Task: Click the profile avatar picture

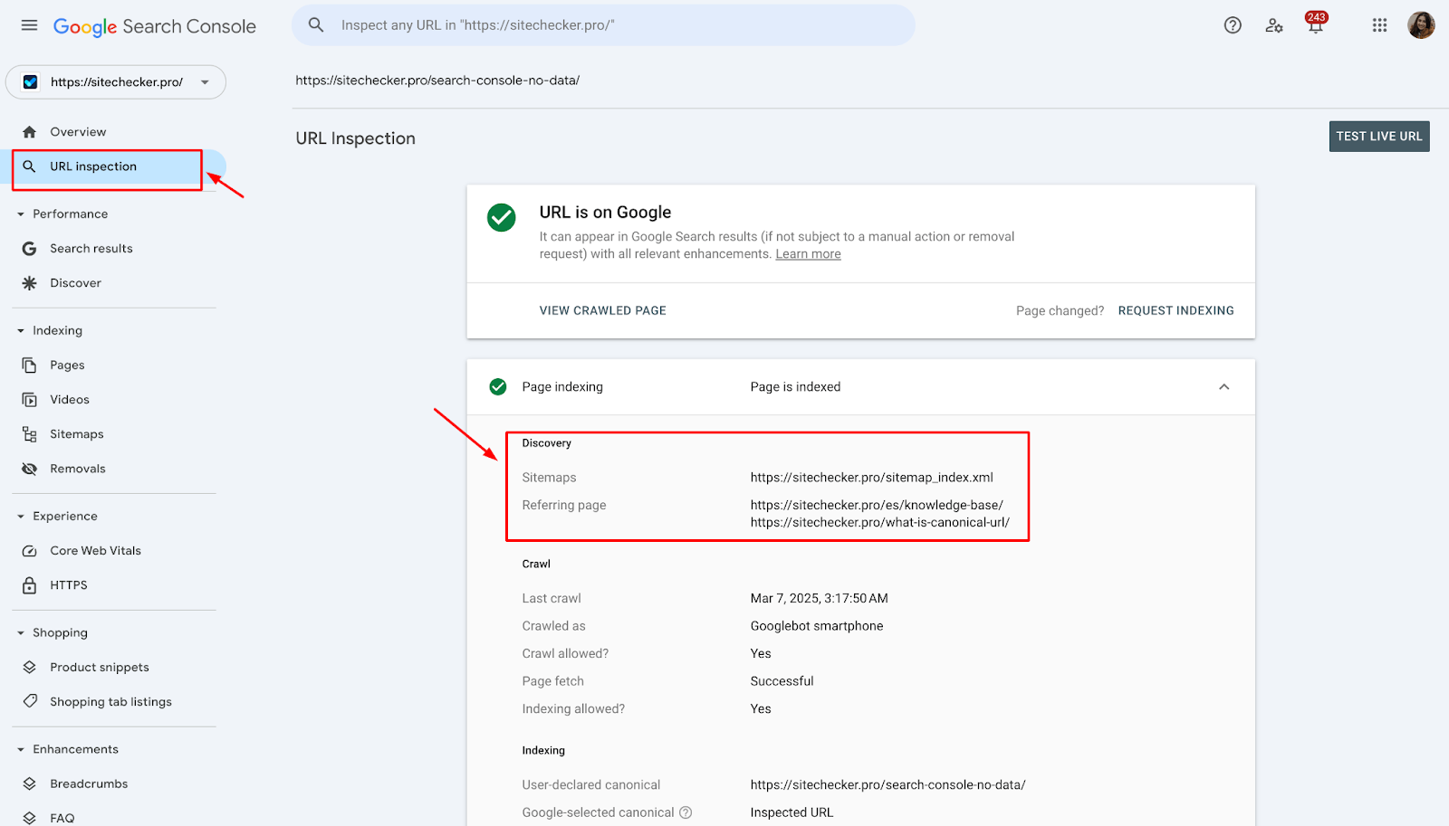Action: [1421, 25]
